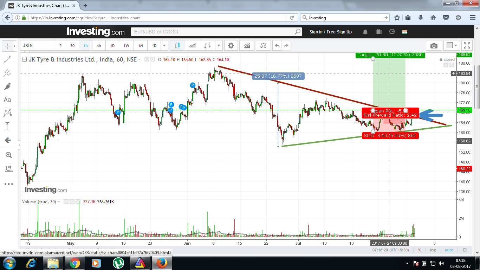Switch to area chart style
This screenshot has width=480, height=270.
coord(193,46)
